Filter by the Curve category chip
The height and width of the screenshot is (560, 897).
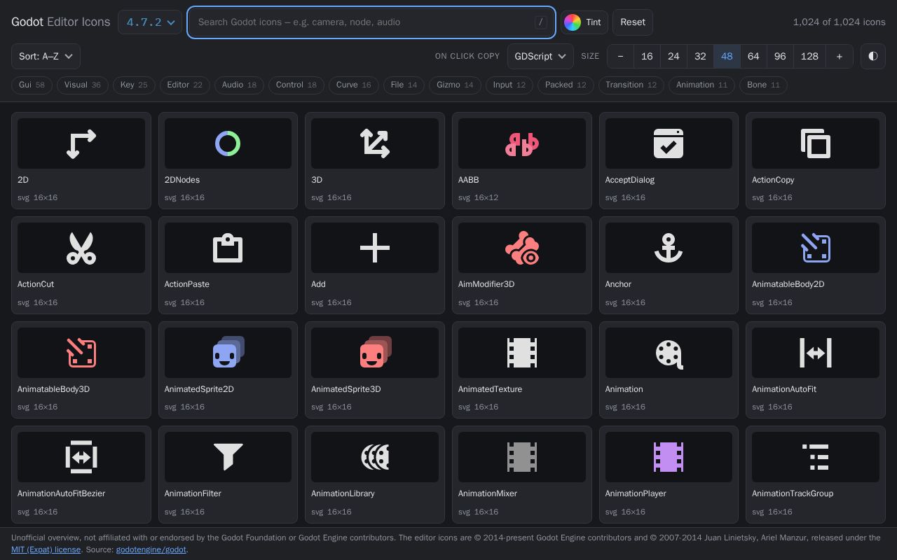354,85
